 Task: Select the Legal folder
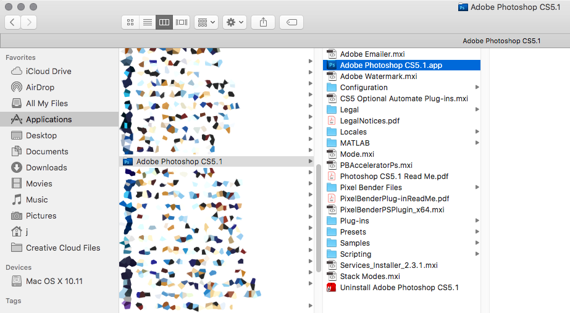401,109
